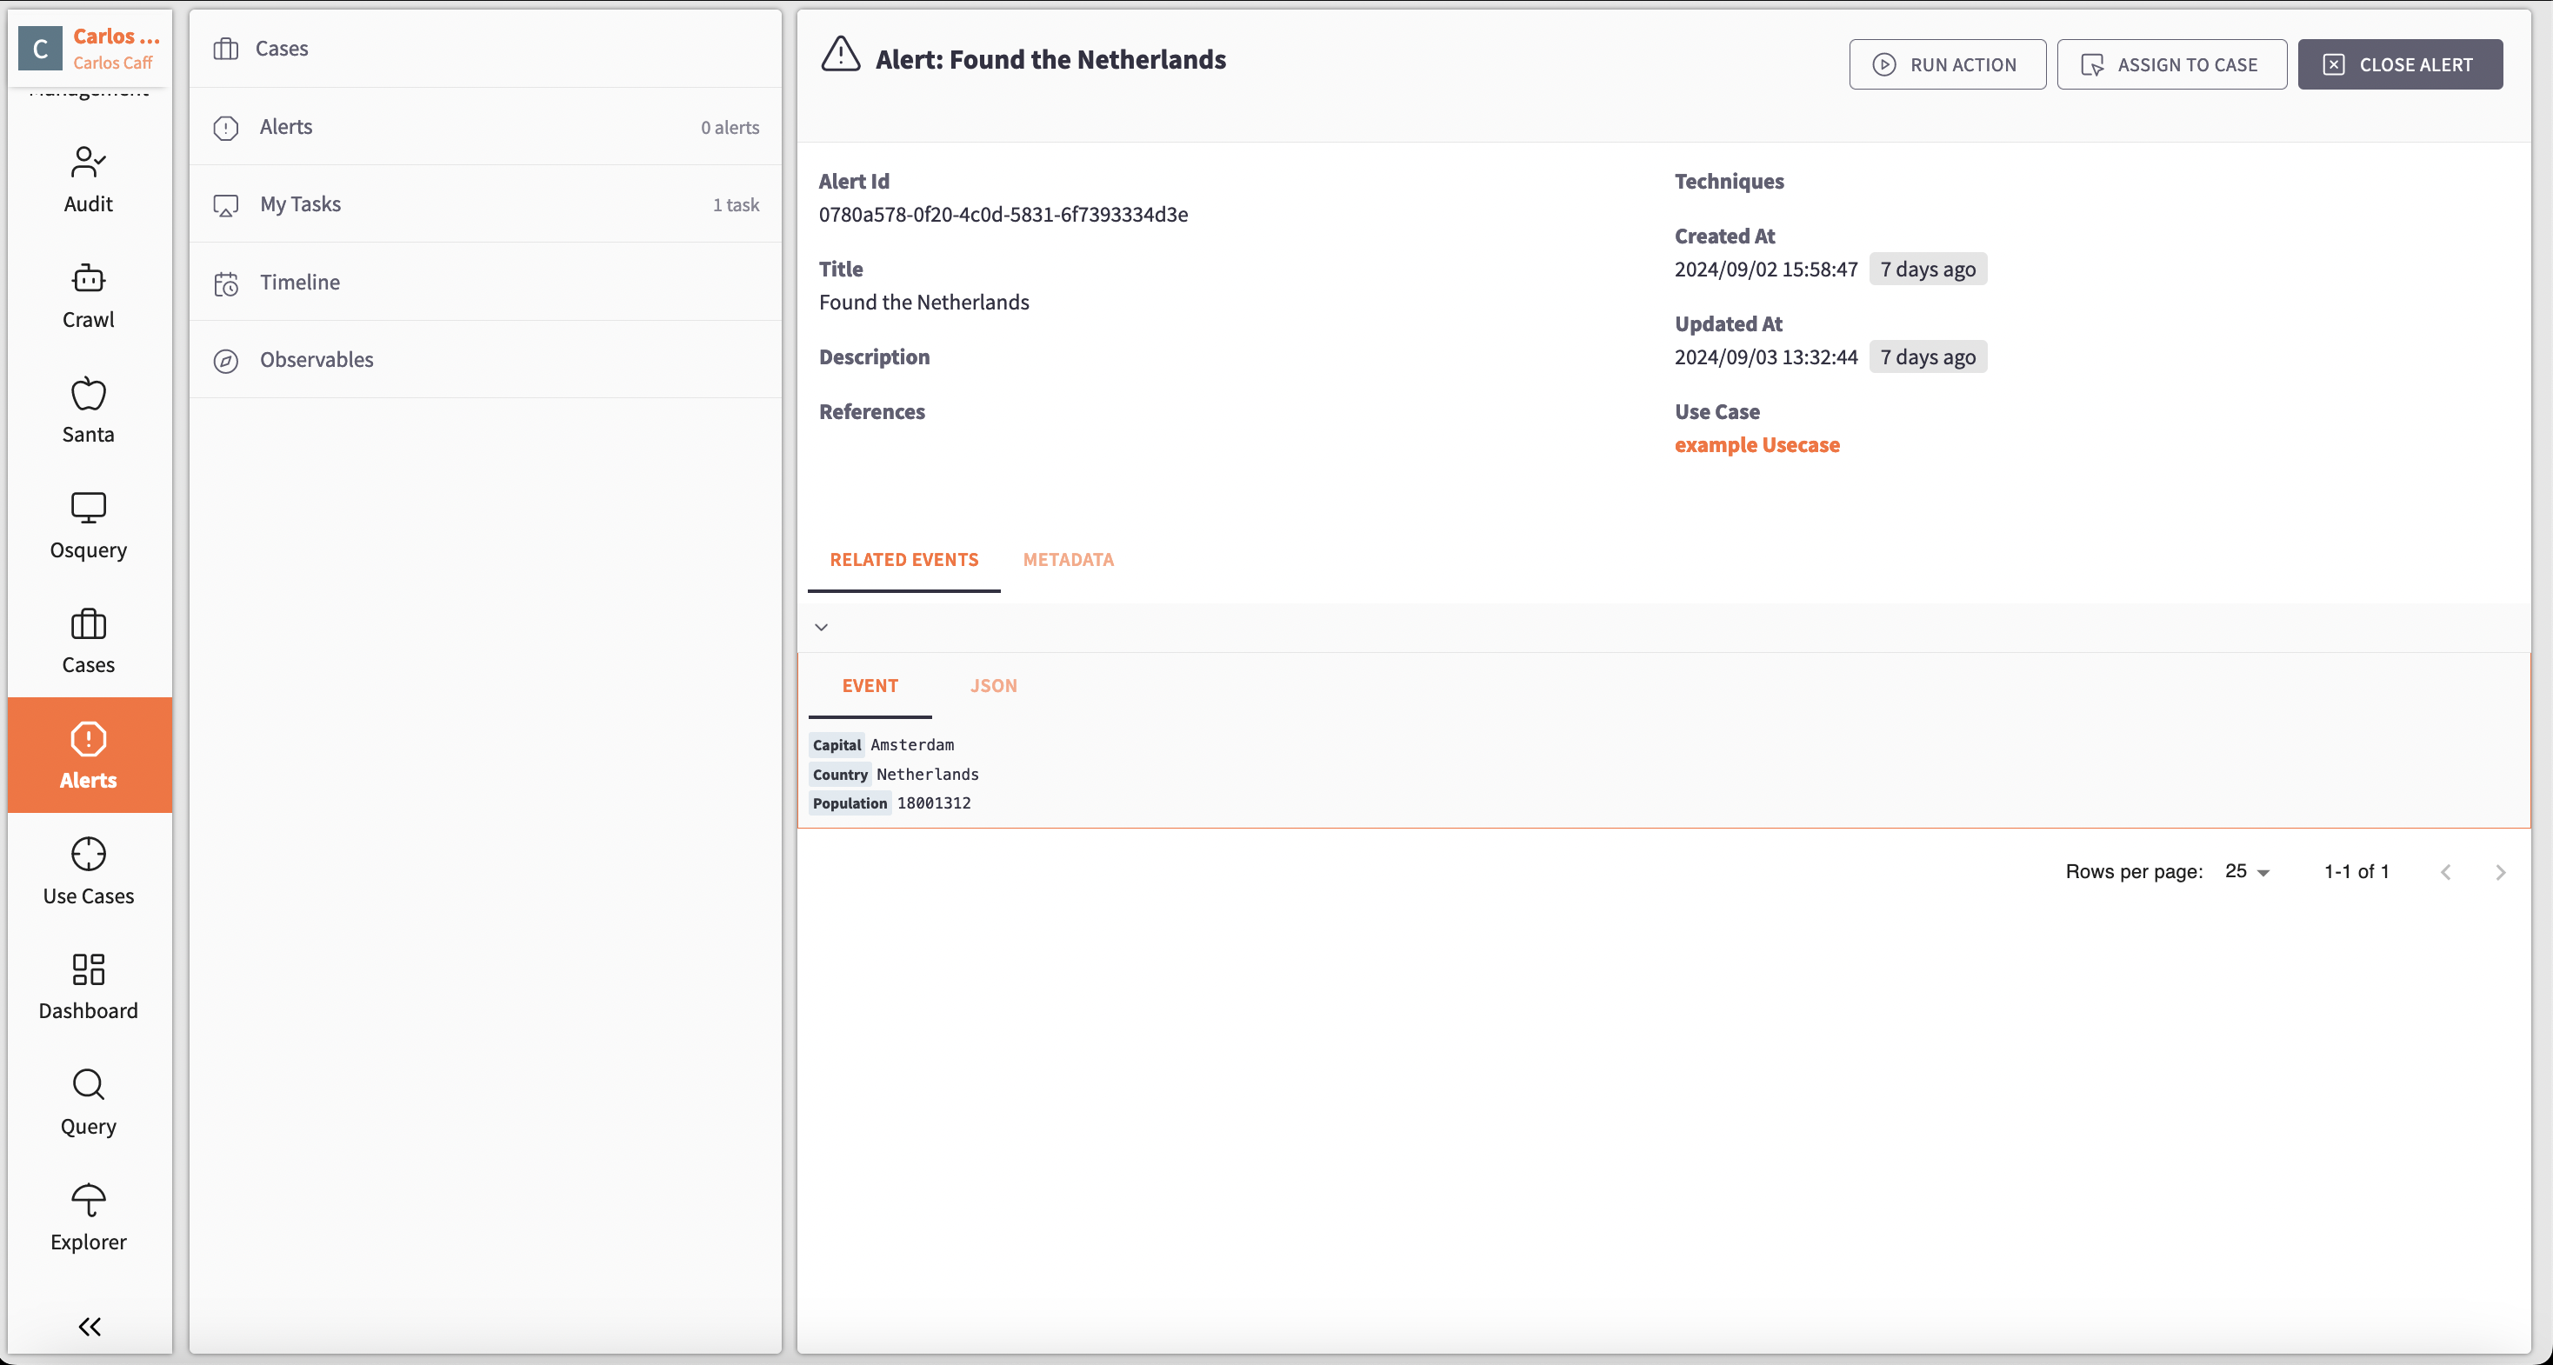The image size is (2553, 1365).
Task: Click the Close Alert button
Action: (2399, 65)
